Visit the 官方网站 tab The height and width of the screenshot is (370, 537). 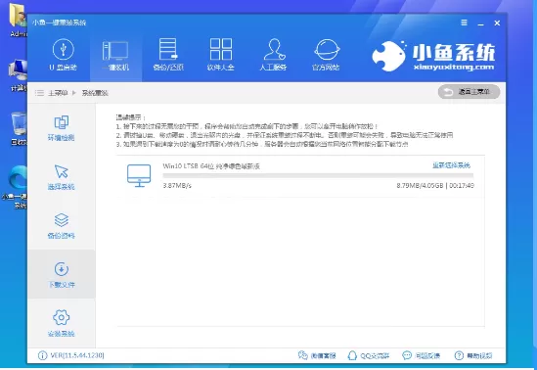coord(326,55)
